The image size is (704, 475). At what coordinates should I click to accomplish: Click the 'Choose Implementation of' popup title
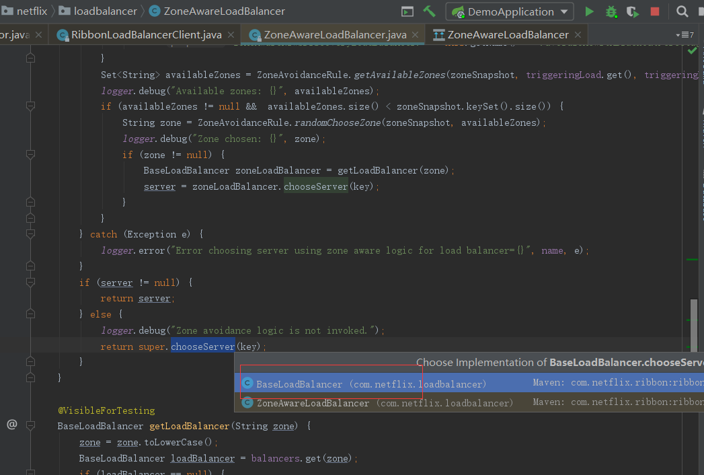pos(560,362)
